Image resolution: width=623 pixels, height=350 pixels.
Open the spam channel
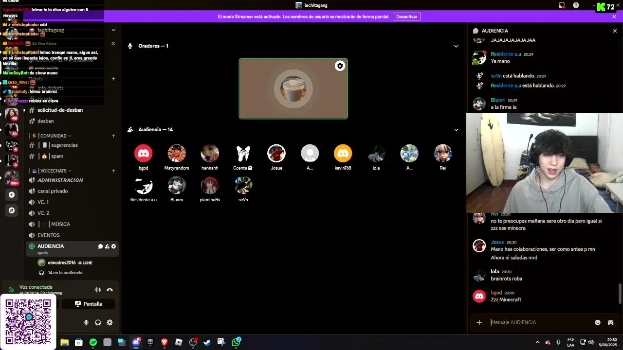pos(72,156)
